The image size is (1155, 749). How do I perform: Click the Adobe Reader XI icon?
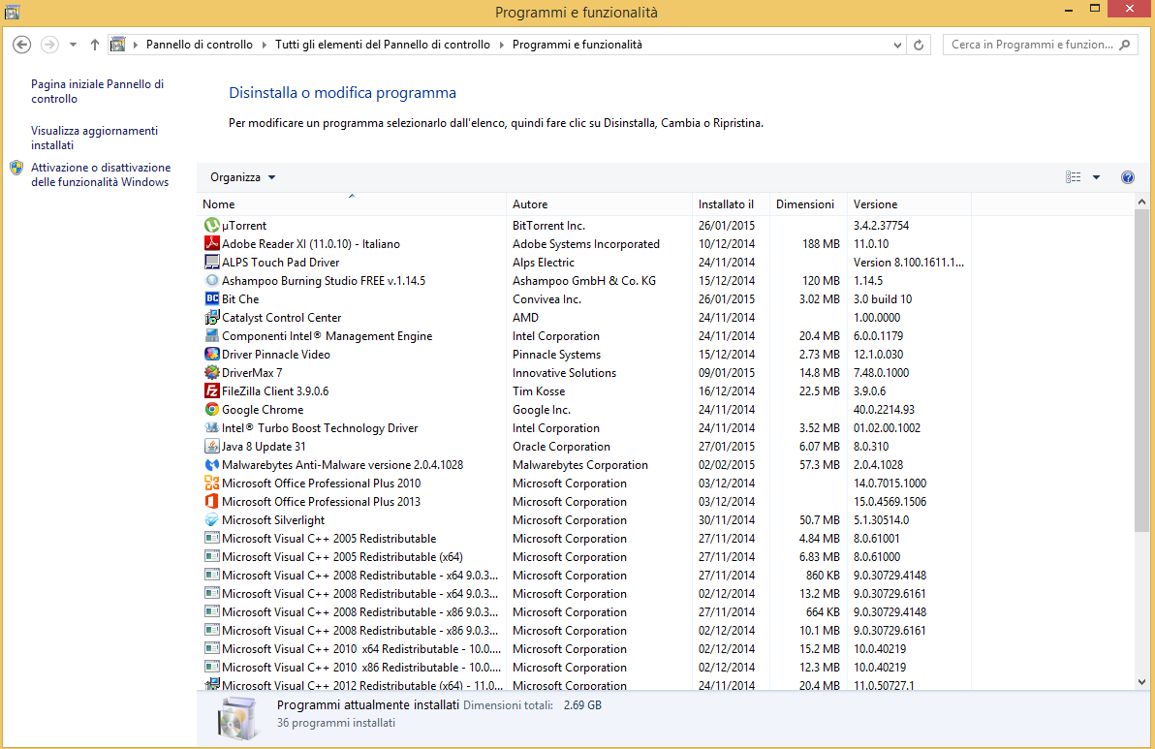tap(211, 244)
